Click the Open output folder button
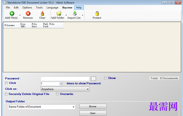Viewport: 183px width, 116px height. click(93, 113)
